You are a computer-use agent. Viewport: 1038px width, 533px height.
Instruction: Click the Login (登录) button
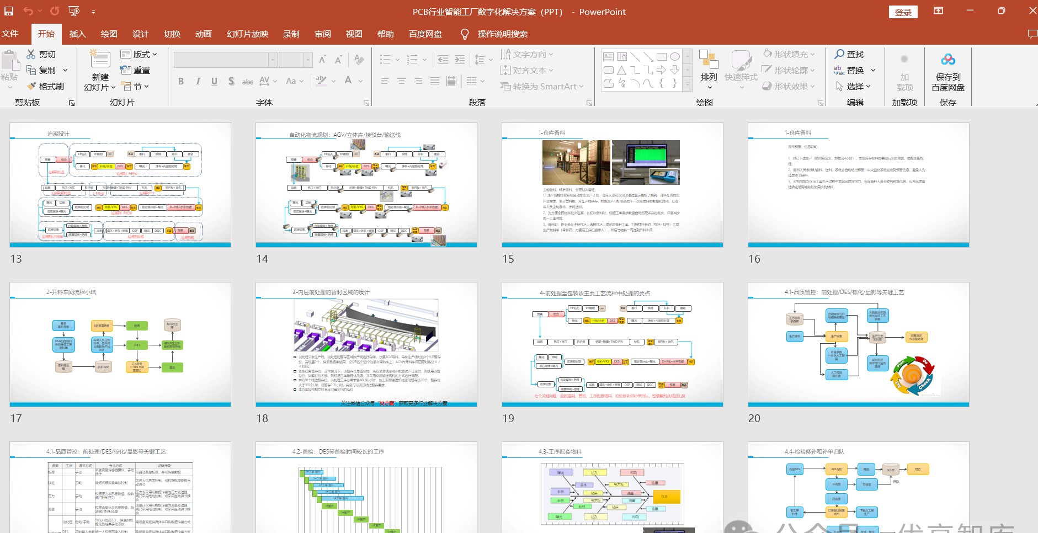click(x=903, y=12)
